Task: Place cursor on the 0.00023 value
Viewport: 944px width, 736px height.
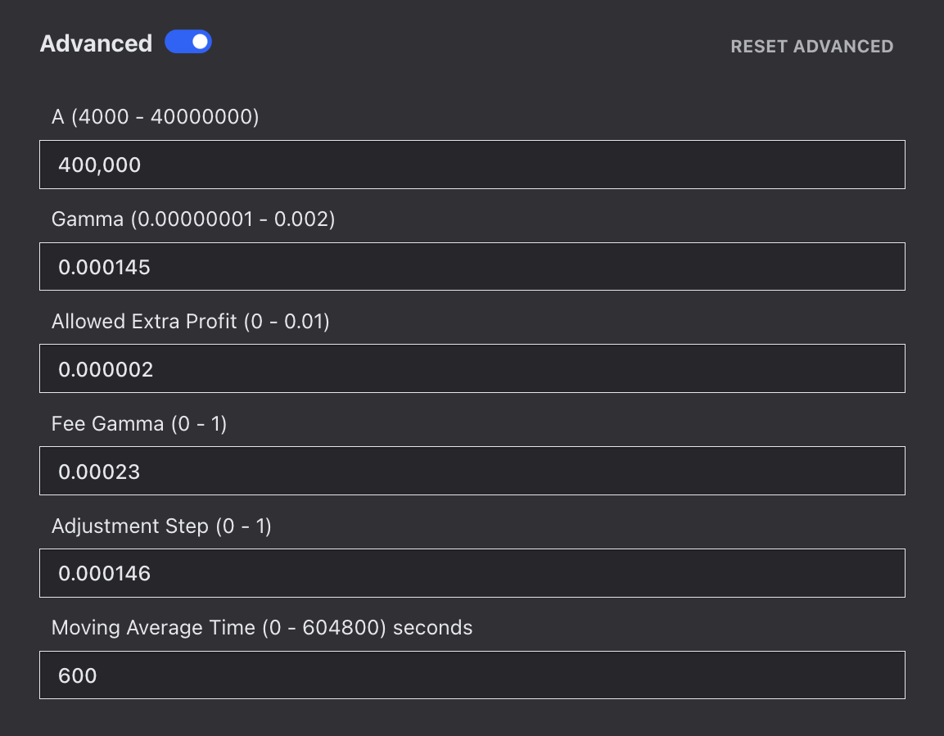Action: pos(99,472)
